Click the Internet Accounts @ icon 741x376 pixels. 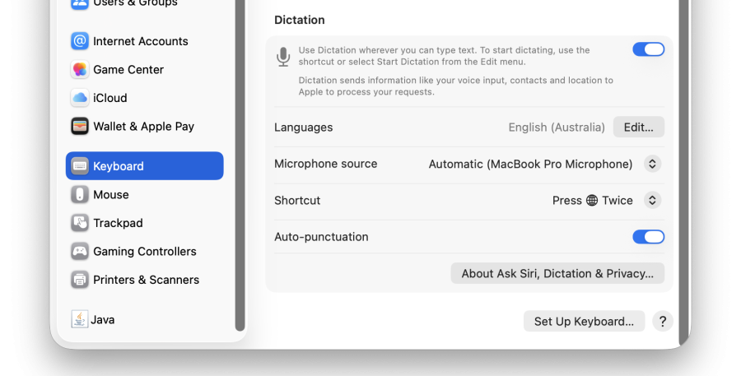[x=79, y=41]
